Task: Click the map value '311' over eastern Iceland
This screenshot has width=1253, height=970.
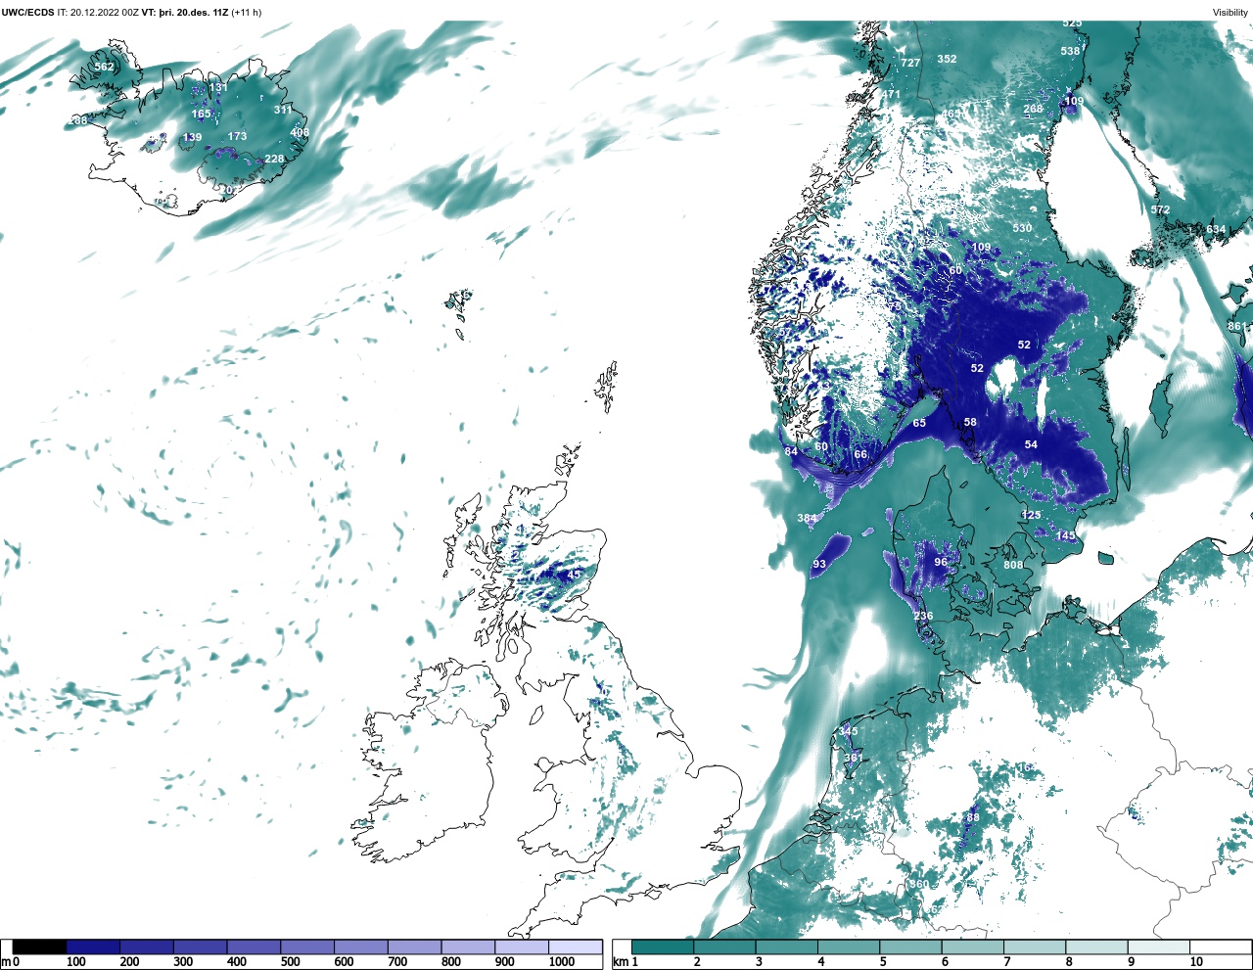Action: pyautogui.click(x=283, y=111)
